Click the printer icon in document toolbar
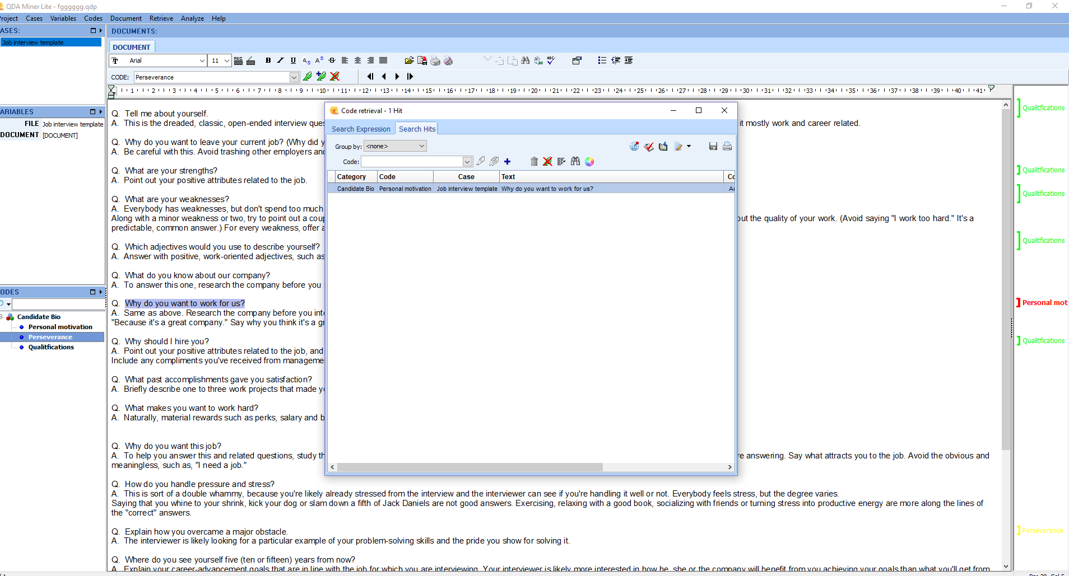This screenshot has width=1069, height=576. 435,60
